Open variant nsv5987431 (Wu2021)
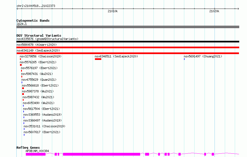 (x=37, y=74)
